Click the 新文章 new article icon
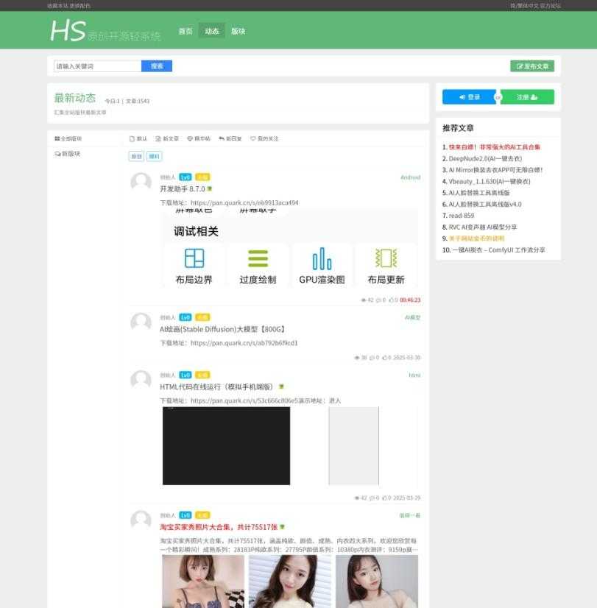The width and height of the screenshot is (597, 608). (x=158, y=138)
